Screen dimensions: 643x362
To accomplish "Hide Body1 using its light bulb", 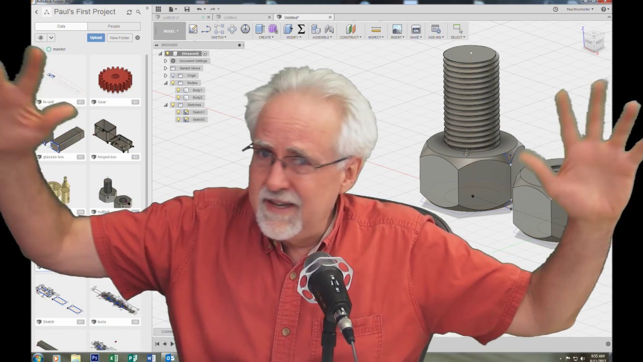I will tap(178, 90).
